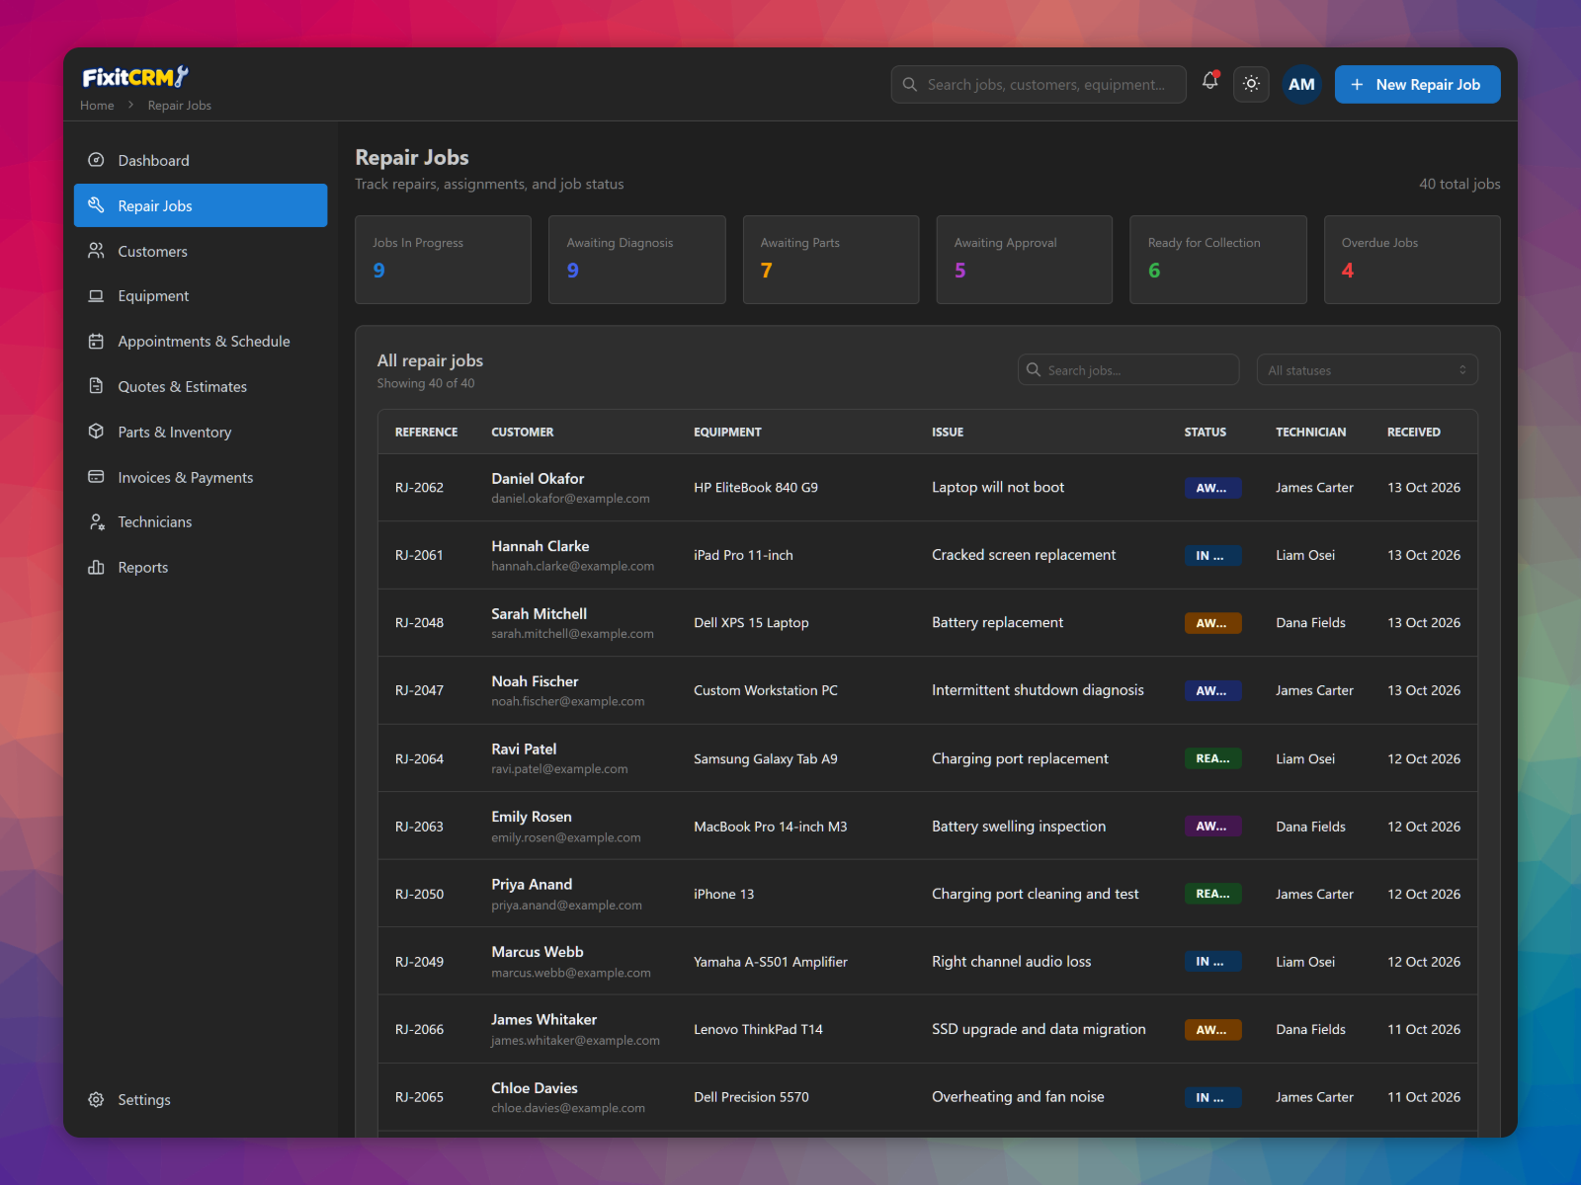Screen dimensions: 1581x1185
Task: Open Dashboard from sidebar
Action: click(201, 160)
